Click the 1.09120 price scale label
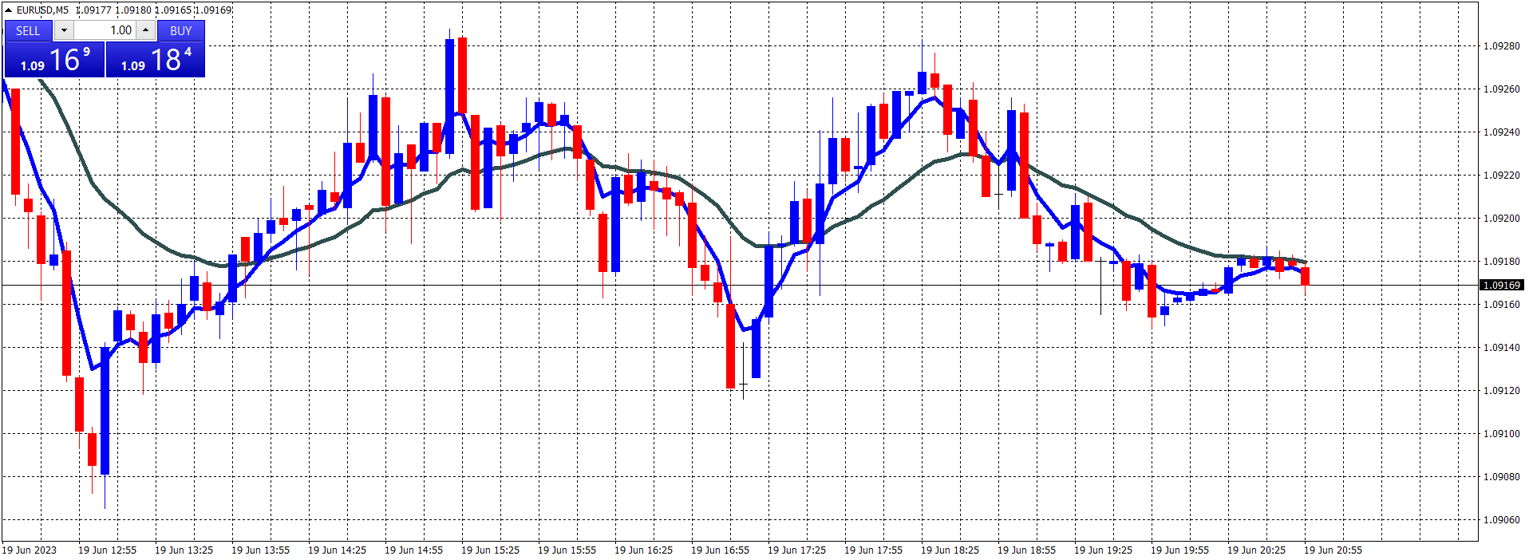Image resolution: width=1529 pixels, height=560 pixels. [x=1501, y=391]
